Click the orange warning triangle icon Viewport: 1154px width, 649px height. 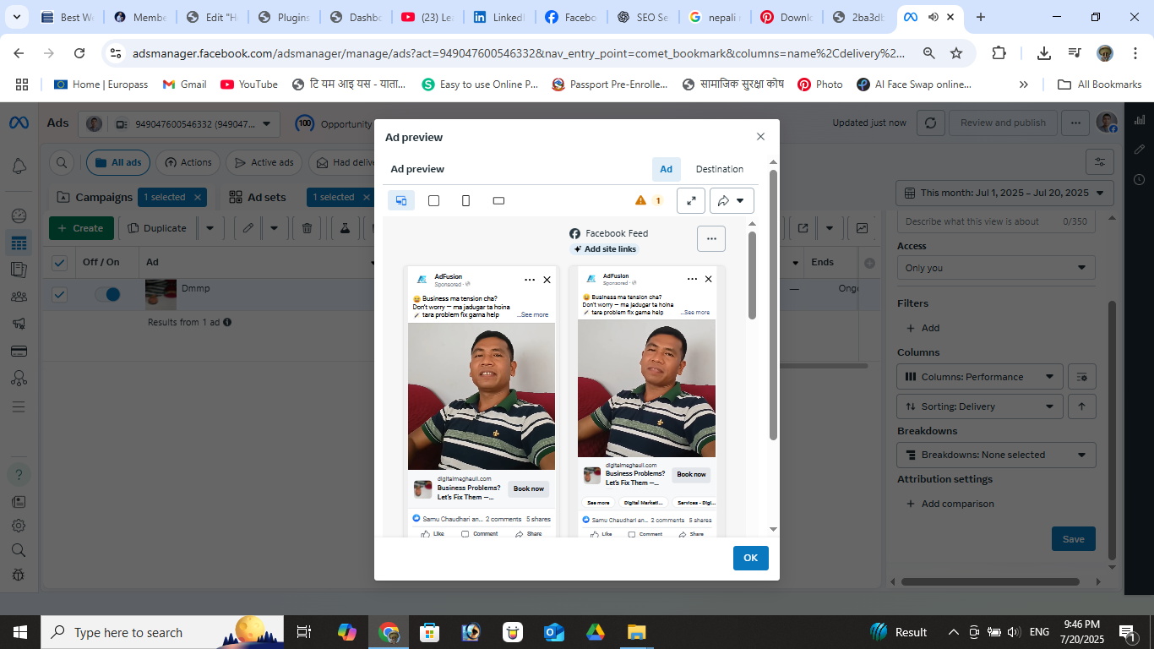pyautogui.click(x=640, y=200)
